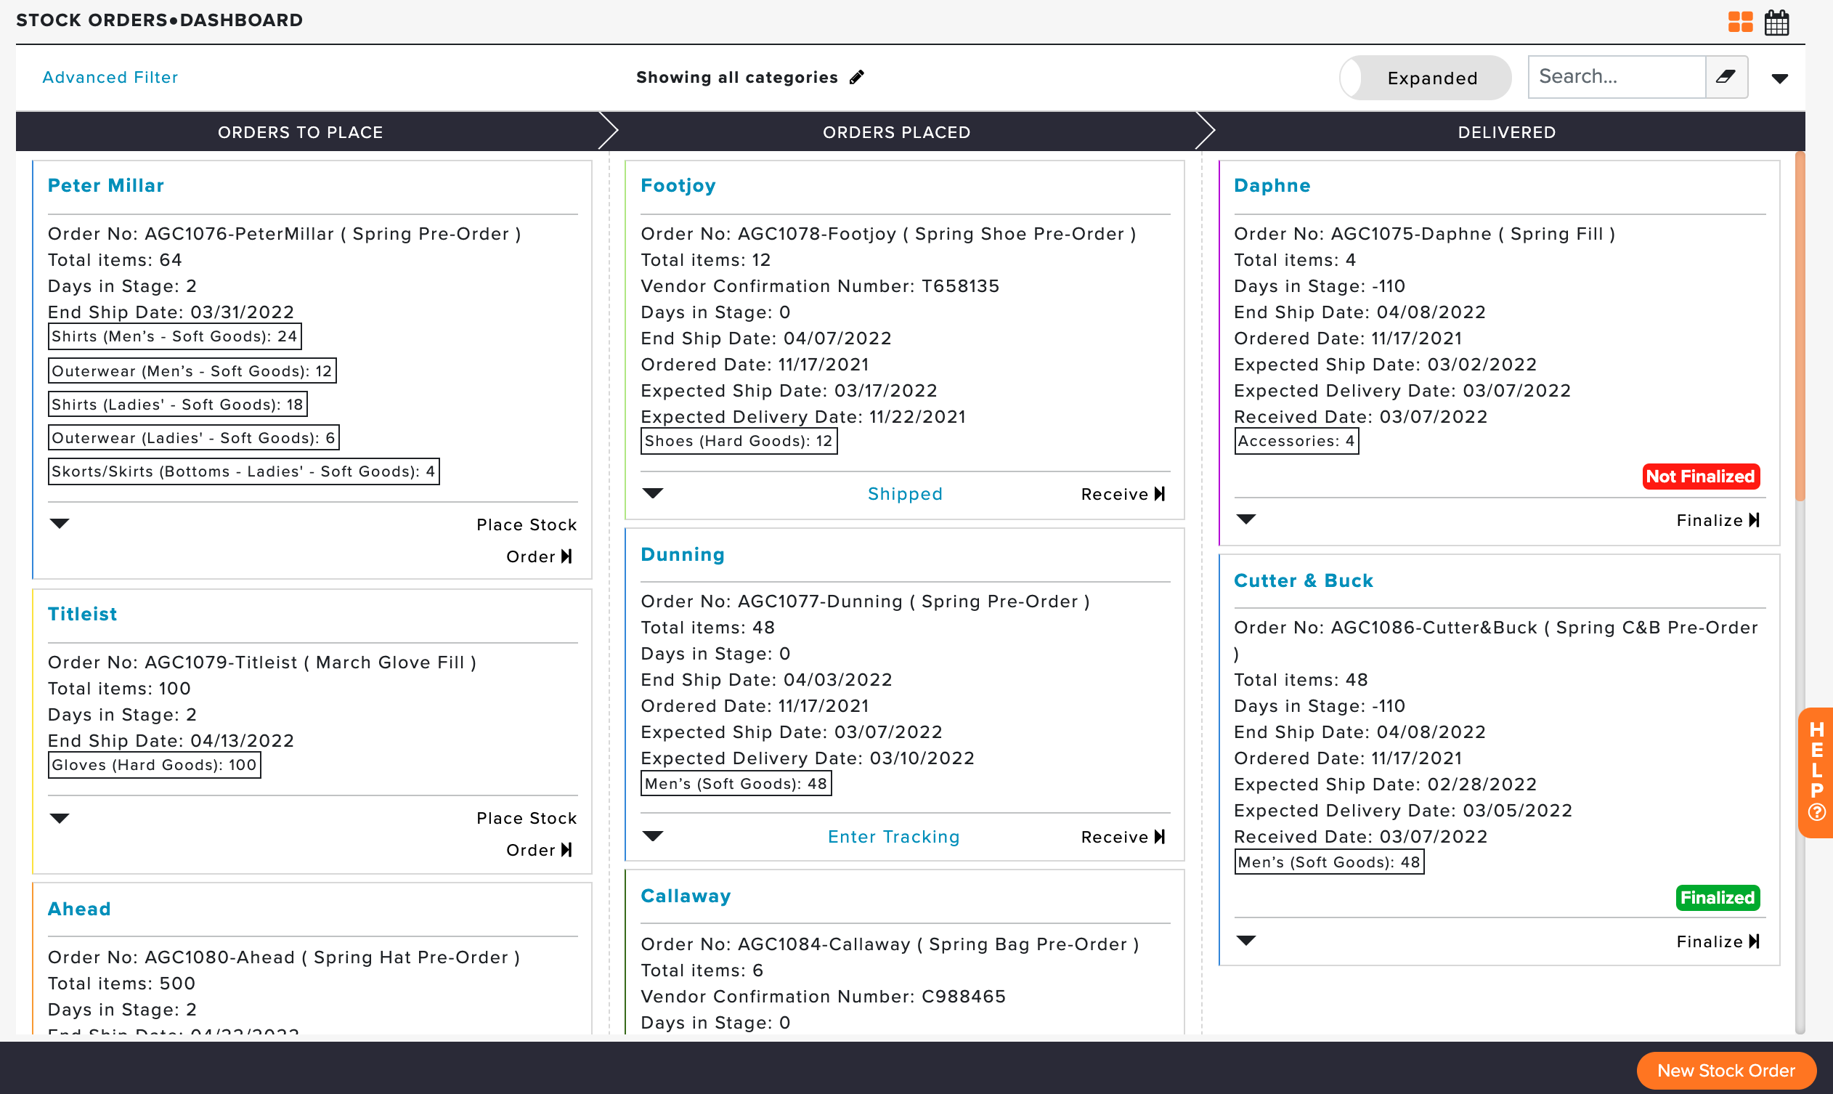Open the Ahead vendor title
Screen dimensions: 1833x1094
(80, 909)
